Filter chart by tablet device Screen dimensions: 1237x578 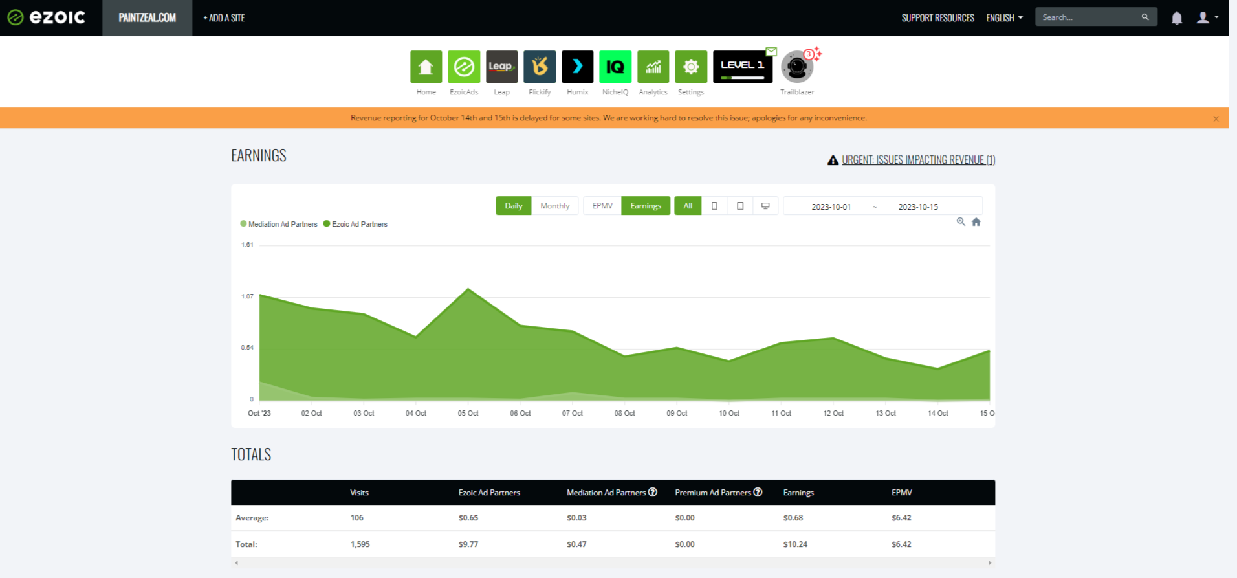(740, 206)
